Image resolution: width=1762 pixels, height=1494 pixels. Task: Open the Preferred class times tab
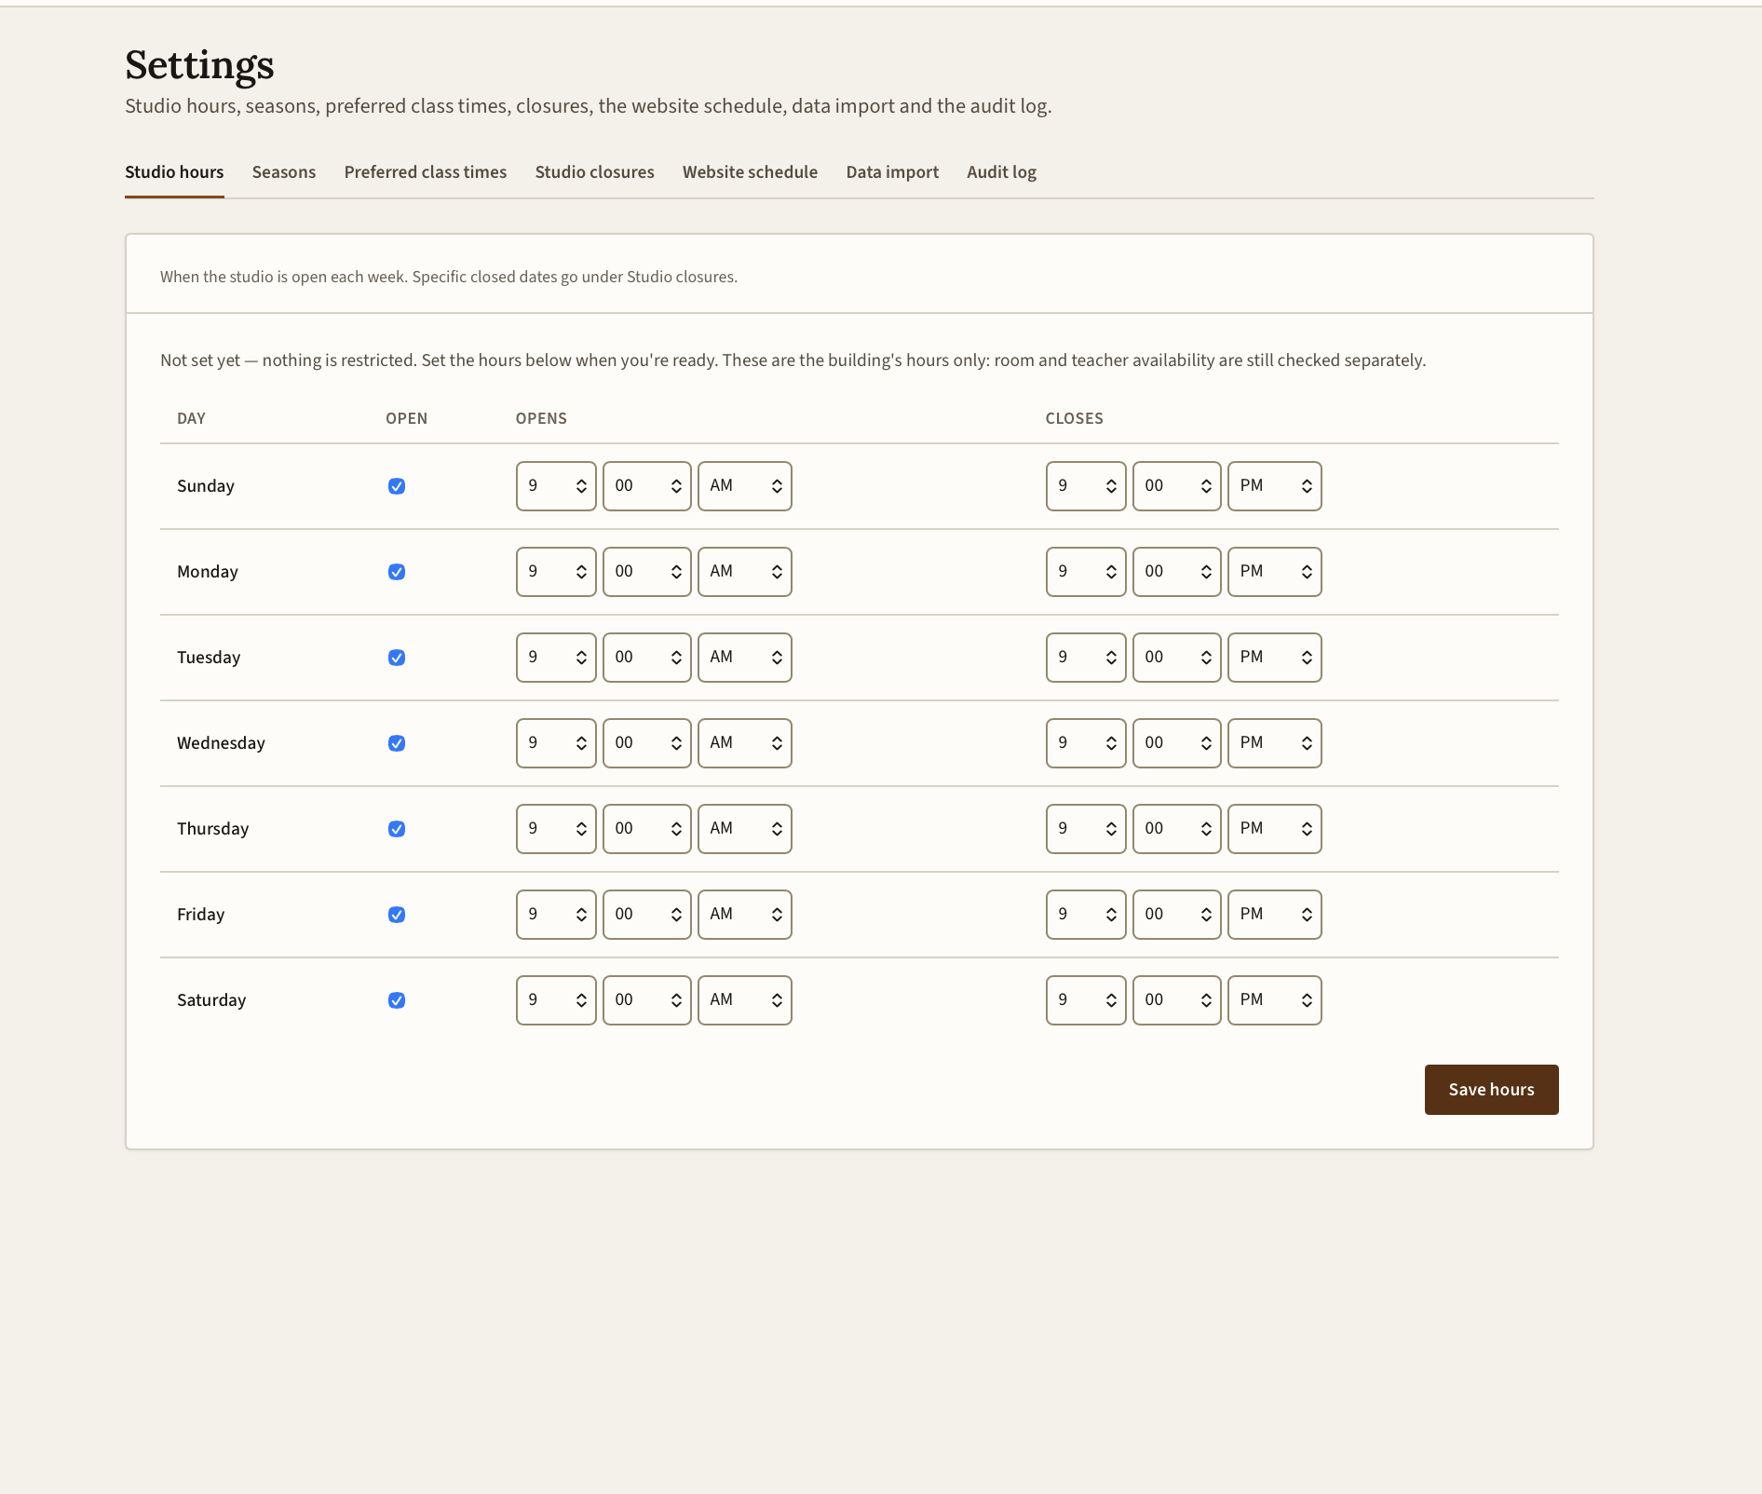[426, 172]
